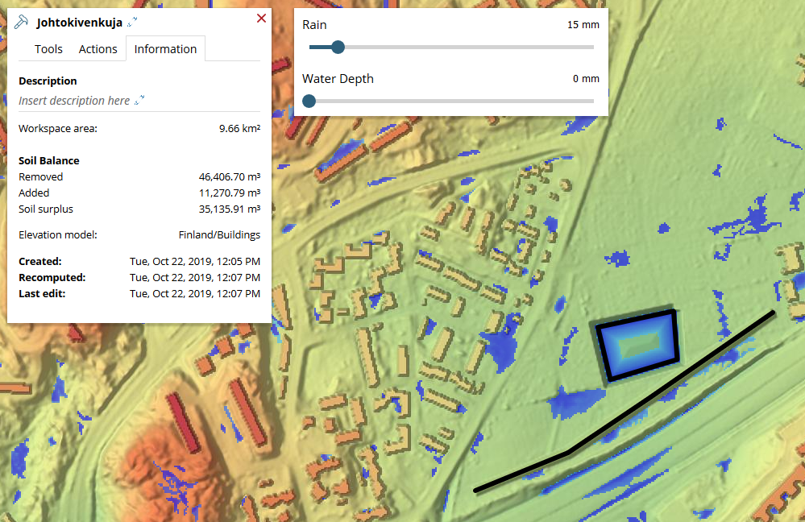Switch to the Tools tab
805x522 pixels.
[x=48, y=49]
